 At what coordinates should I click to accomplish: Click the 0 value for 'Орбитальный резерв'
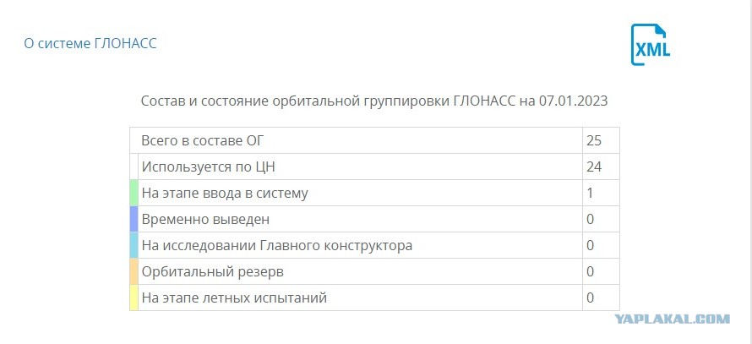click(590, 272)
